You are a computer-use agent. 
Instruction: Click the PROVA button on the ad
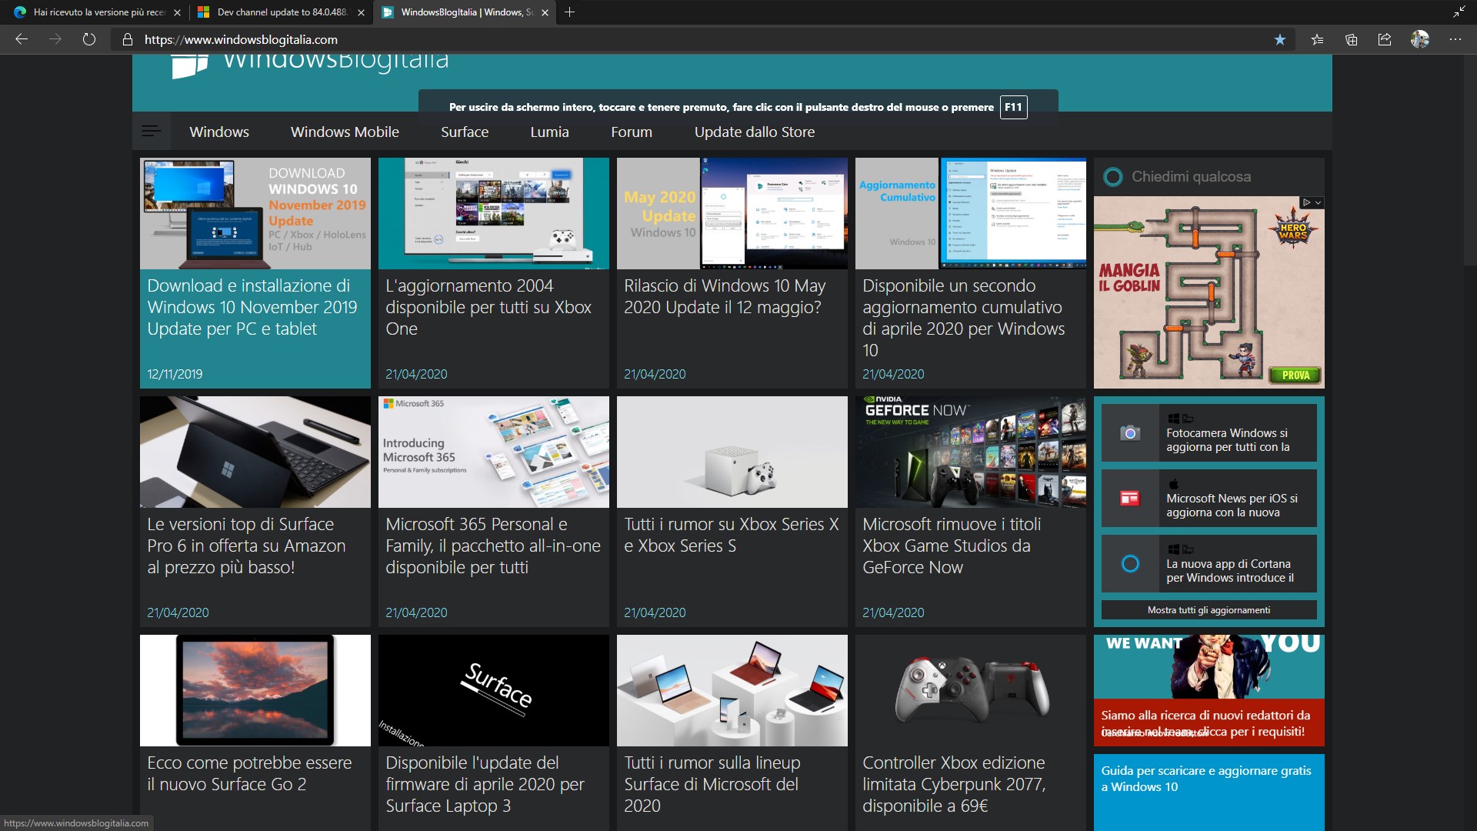click(x=1295, y=375)
